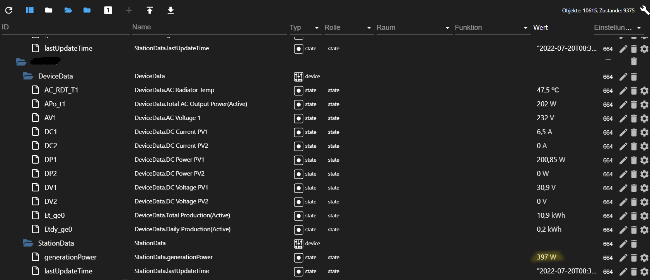
Task: Edit the AC_RDT_T1 object
Action: click(x=623, y=90)
